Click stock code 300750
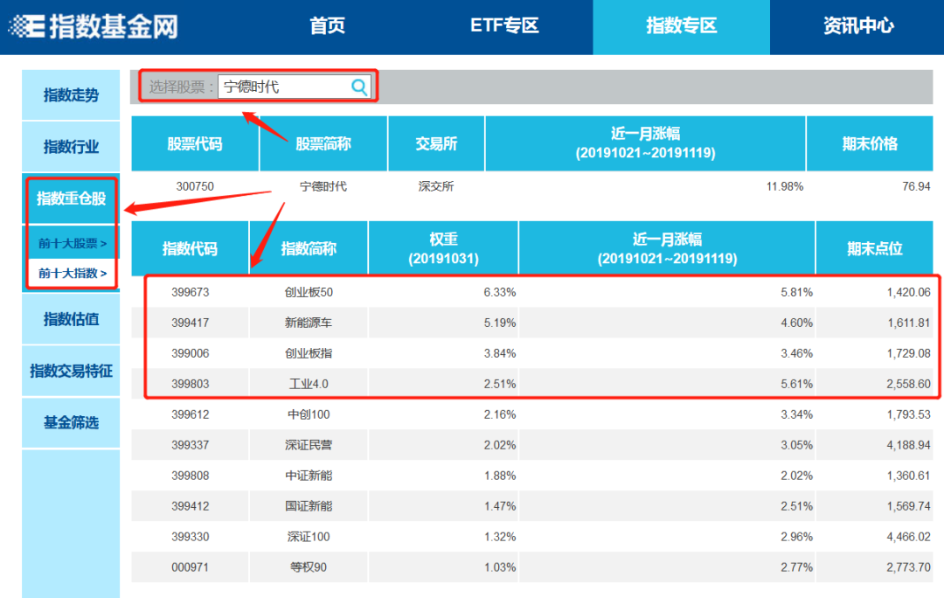The image size is (944, 598). [195, 187]
